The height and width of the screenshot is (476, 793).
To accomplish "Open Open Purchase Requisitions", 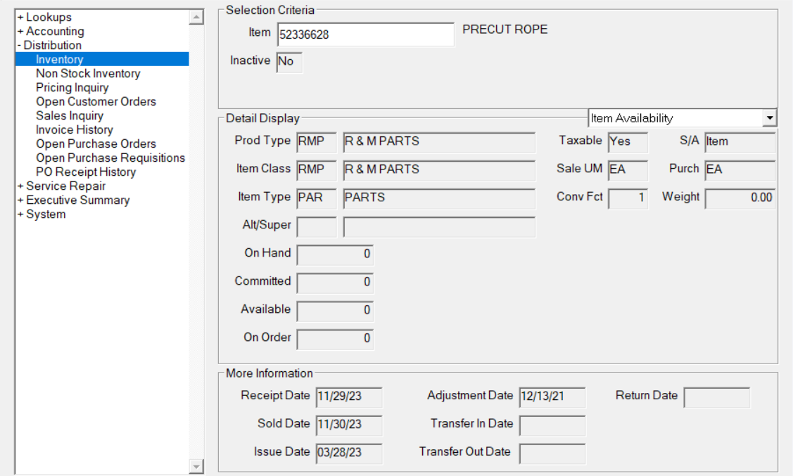I will (x=110, y=158).
